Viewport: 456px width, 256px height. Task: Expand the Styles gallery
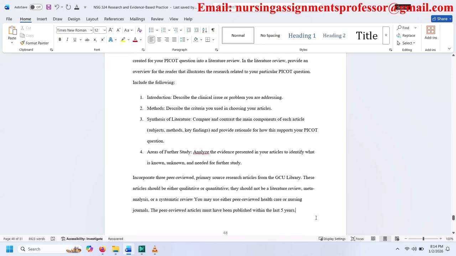point(386,36)
